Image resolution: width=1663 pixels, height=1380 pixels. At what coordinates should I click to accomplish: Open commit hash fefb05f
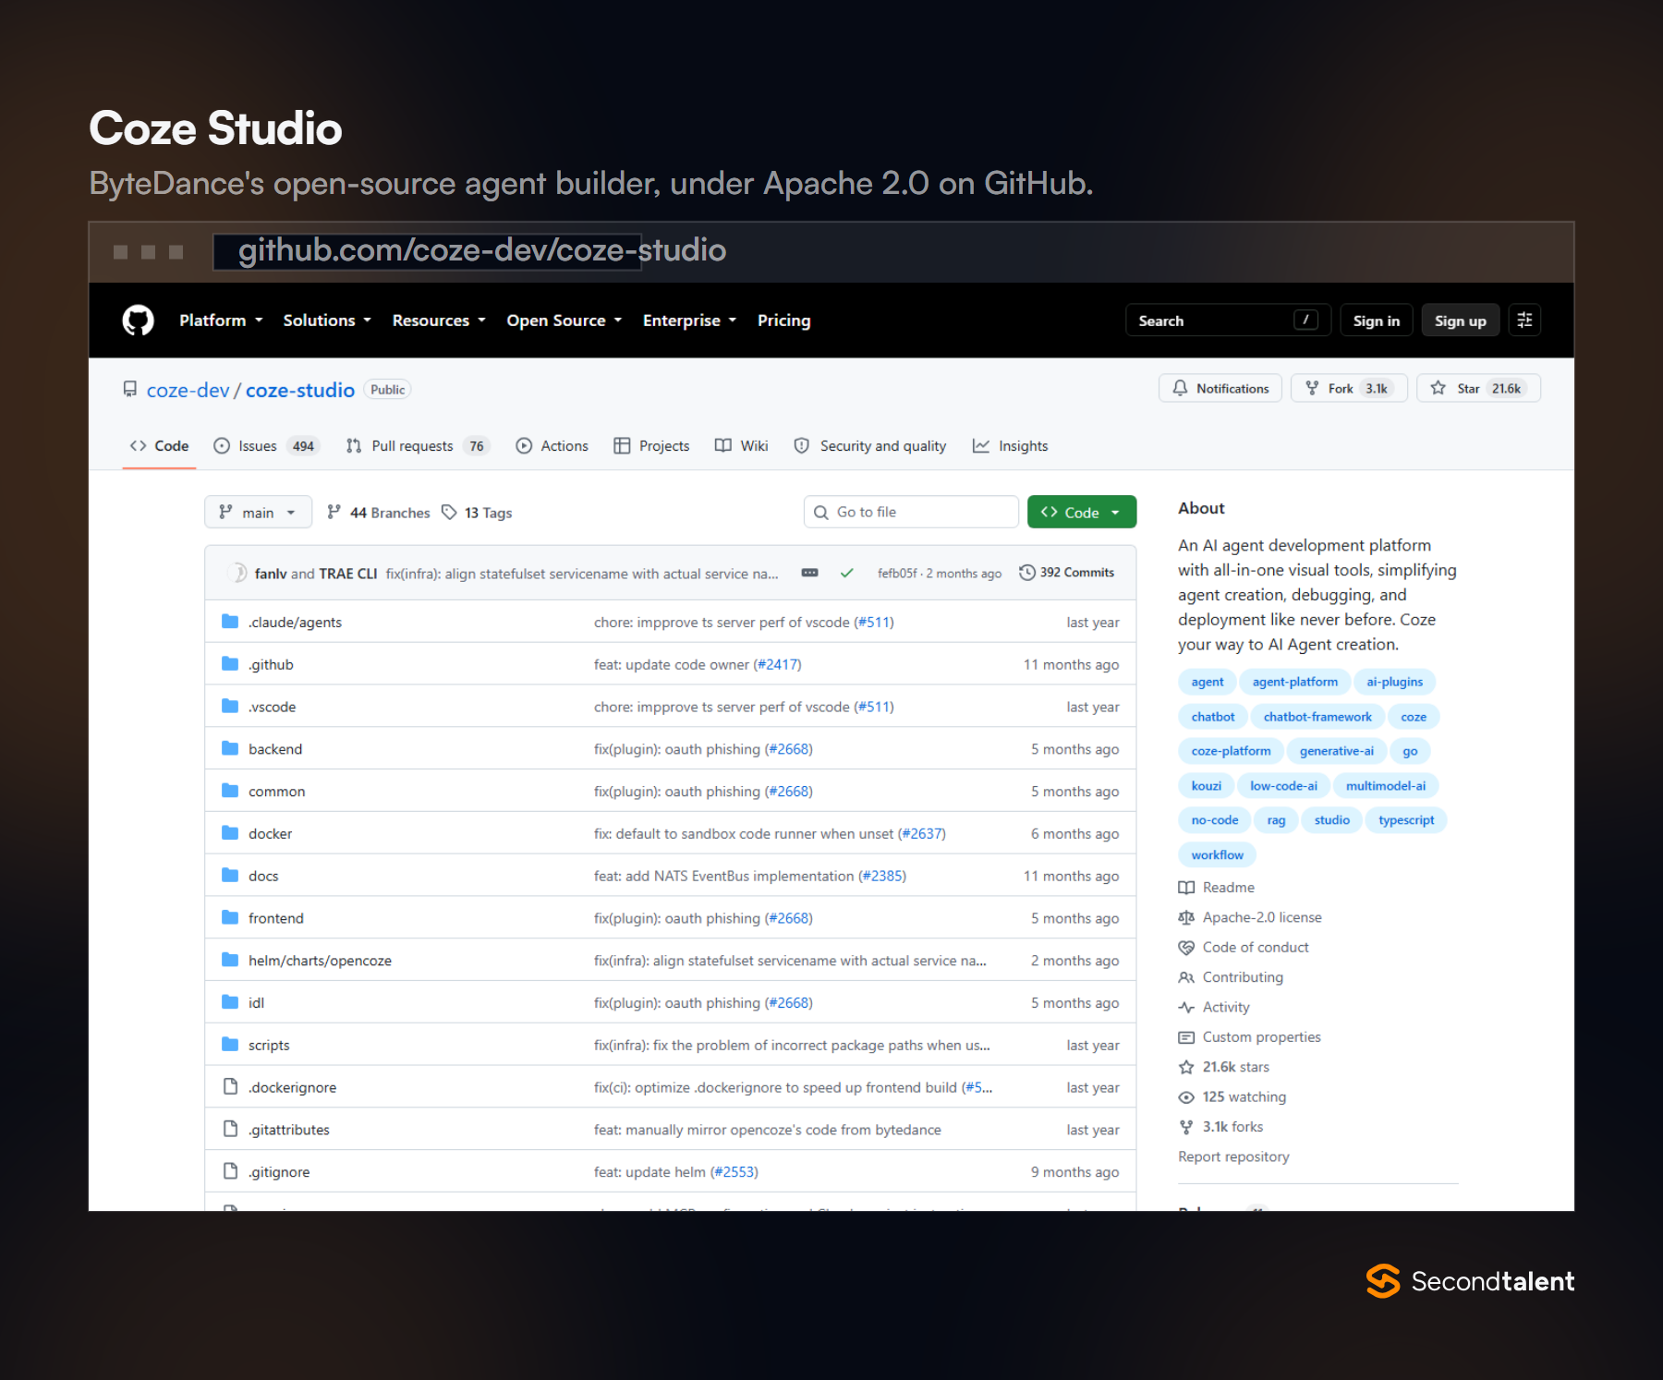tap(897, 573)
